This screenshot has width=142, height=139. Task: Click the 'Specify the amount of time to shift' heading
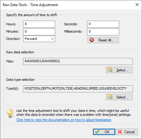pyautogui.click(x=31, y=15)
